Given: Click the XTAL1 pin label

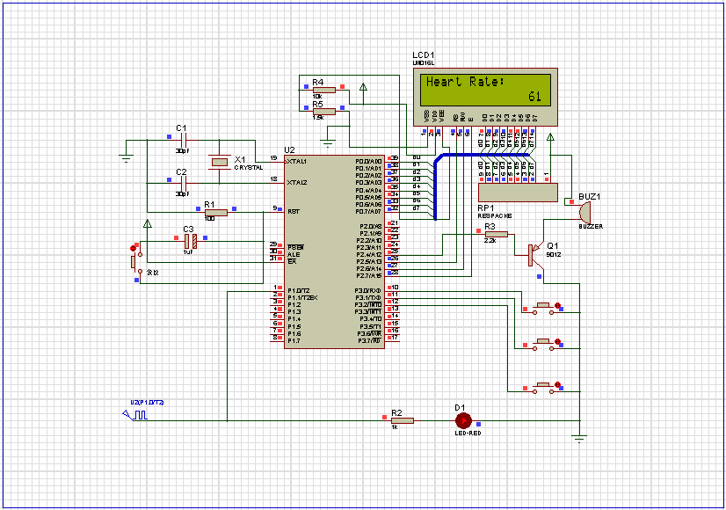Looking at the screenshot, I should pyautogui.click(x=297, y=162).
